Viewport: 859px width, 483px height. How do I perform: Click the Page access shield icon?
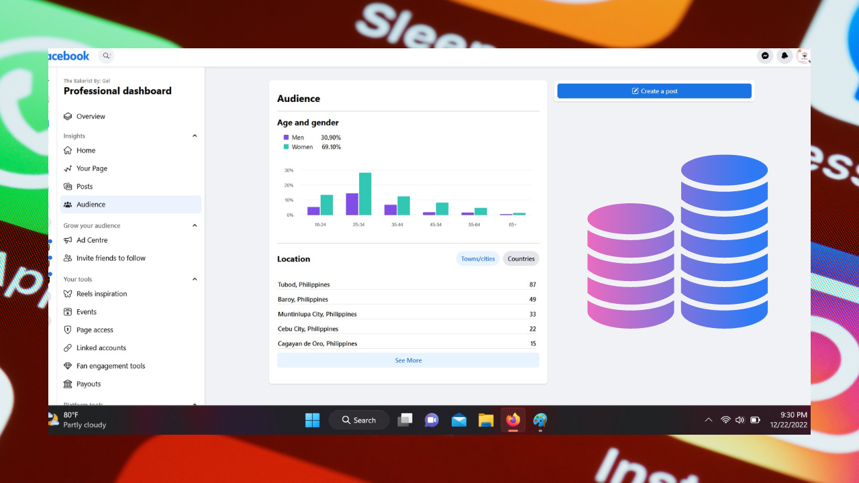click(x=68, y=330)
